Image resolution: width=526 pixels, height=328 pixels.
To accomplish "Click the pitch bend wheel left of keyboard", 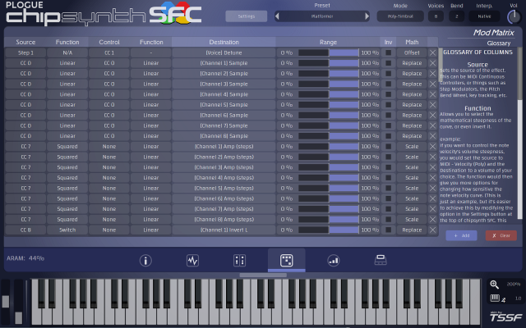I will point(6,302).
